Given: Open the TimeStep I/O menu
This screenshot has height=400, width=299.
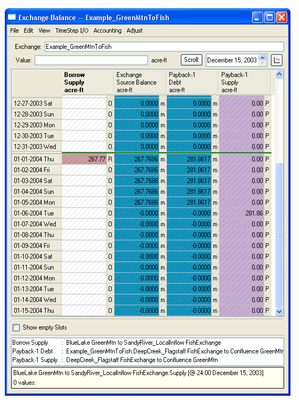Looking at the screenshot, I should point(72,31).
